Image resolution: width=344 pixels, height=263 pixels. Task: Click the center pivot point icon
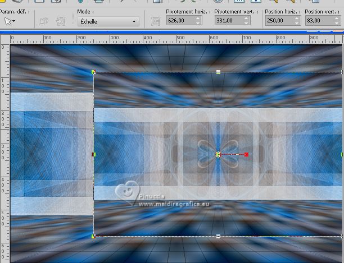coord(156,21)
